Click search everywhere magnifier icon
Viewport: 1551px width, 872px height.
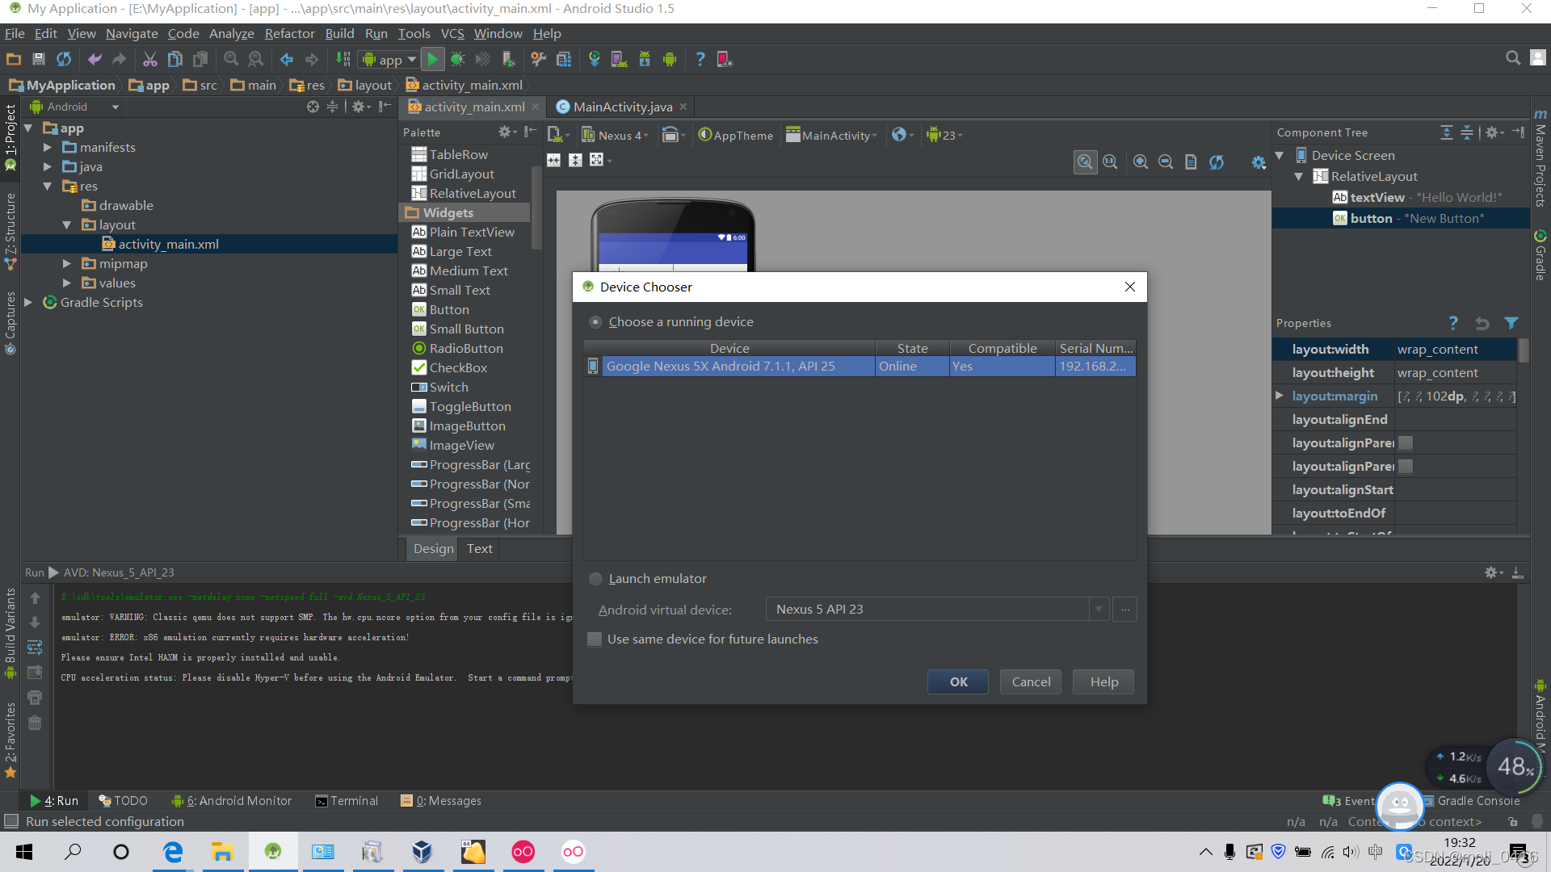[x=1512, y=58]
